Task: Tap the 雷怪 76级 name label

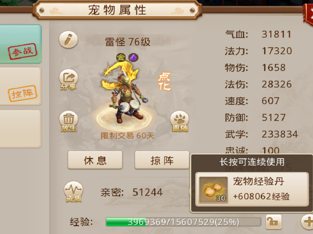Action: pyautogui.click(x=128, y=42)
